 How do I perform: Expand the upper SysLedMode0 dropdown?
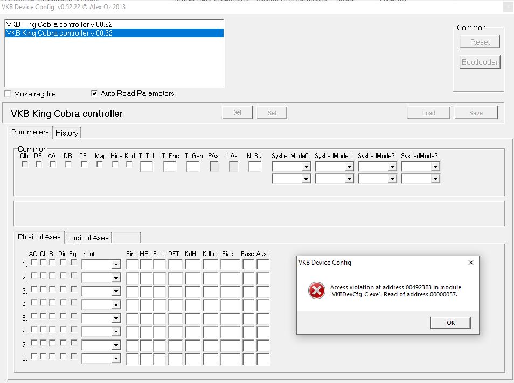point(306,167)
